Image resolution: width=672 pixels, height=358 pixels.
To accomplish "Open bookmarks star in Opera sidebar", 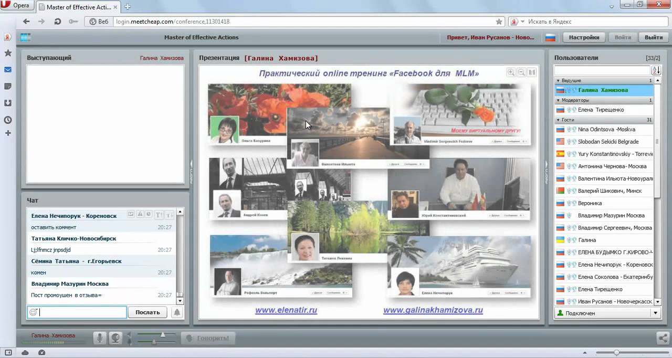I will click(8, 53).
